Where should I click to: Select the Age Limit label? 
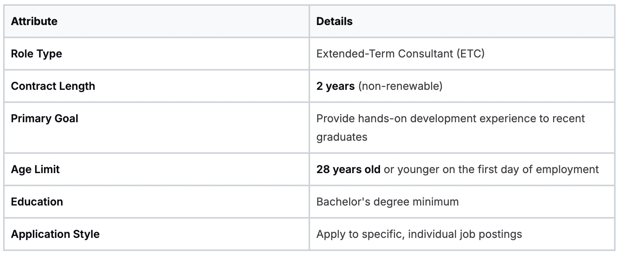point(35,169)
